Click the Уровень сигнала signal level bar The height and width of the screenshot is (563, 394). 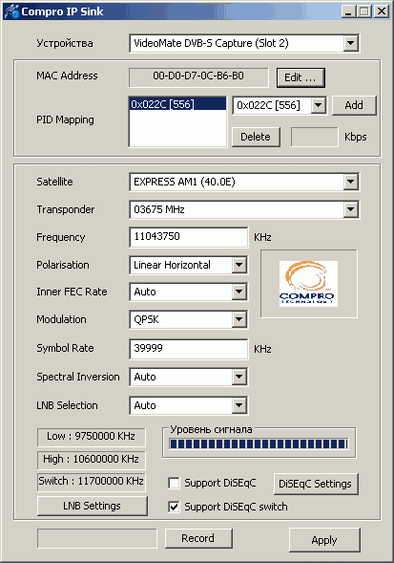coord(259,444)
